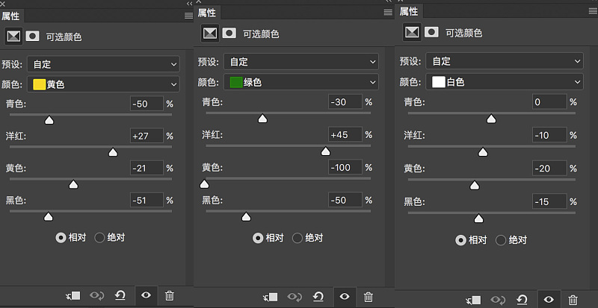Select 相对 radio in the white panel
The height and width of the screenshot is (308, 598).
(x=460, y=240)
